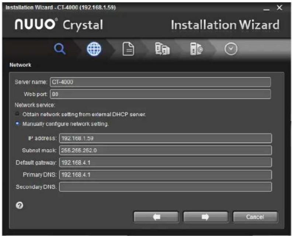This screenshot has height=236, width=292.
Task: Open the document step icon in wizard
Action: coord(128,49)
